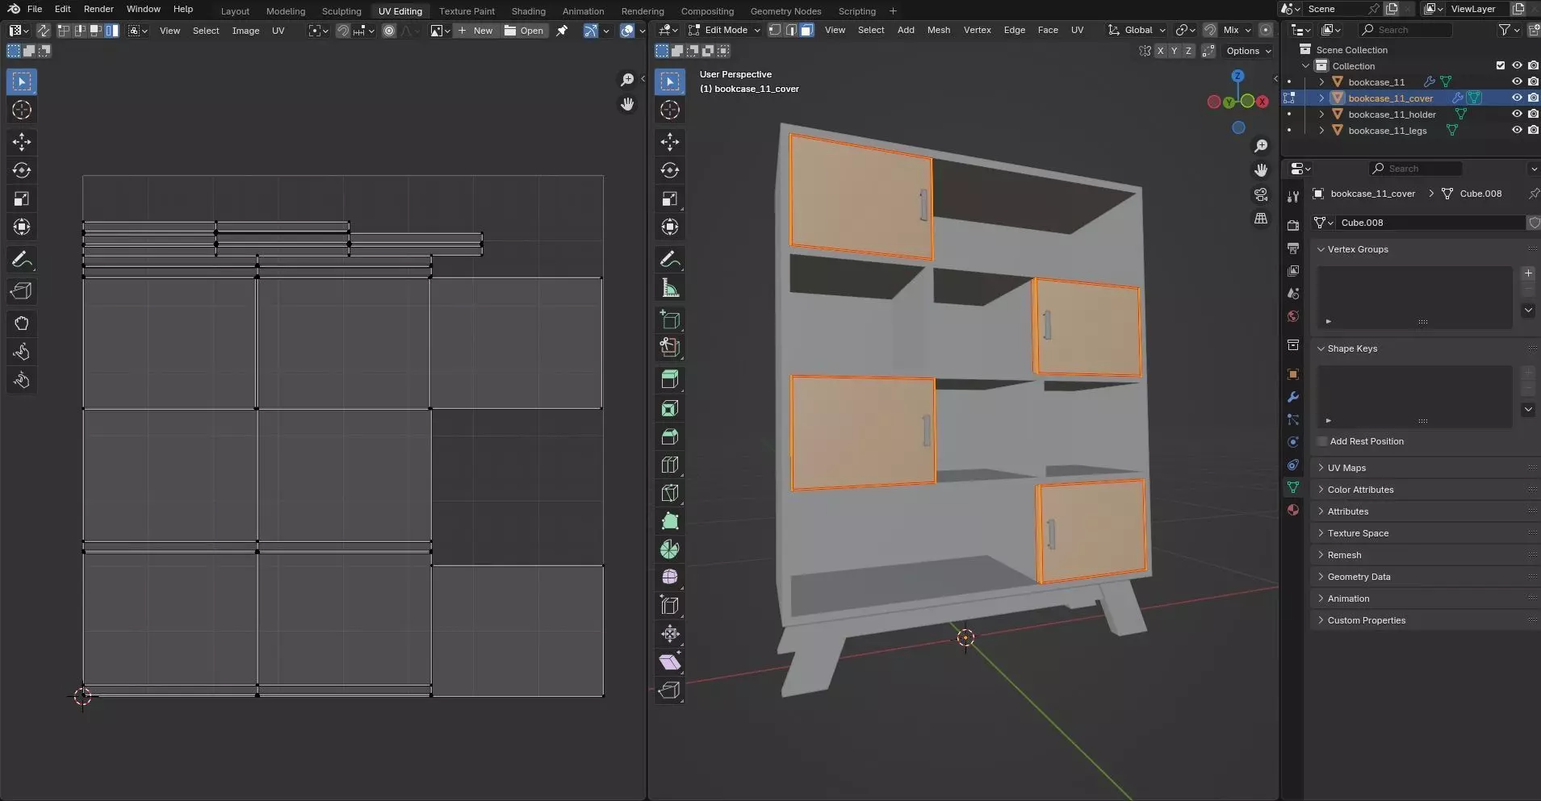Open the Options dropdown in 3D viewport

pos(1248,51)
